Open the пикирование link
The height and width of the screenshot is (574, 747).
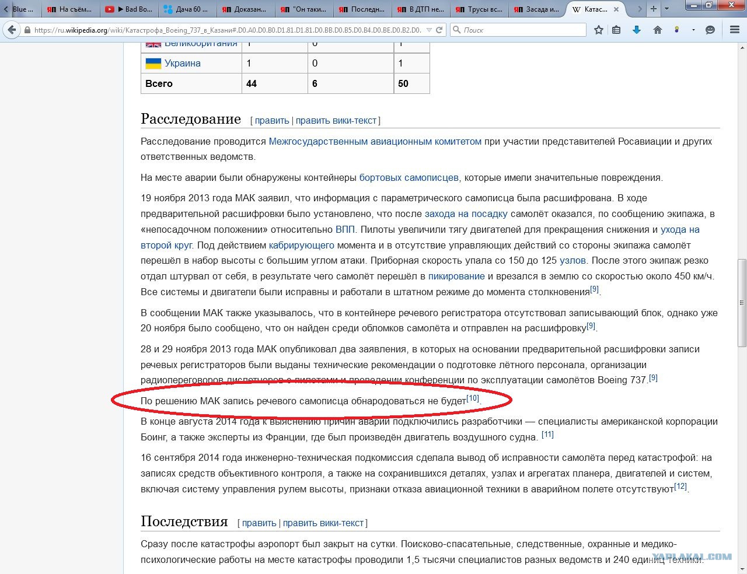click(456, 276)
